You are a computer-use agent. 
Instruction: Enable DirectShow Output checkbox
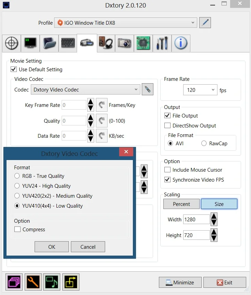tap(167, 125)
